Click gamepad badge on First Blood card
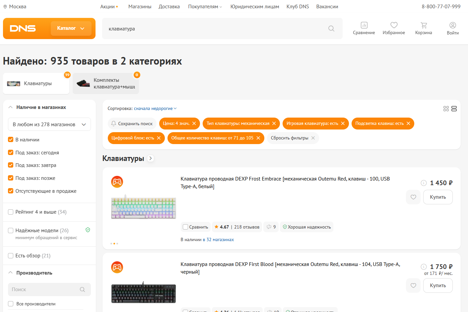Image resolution: width=468 pixels, height=312 pixels. (x=117, y=267)
